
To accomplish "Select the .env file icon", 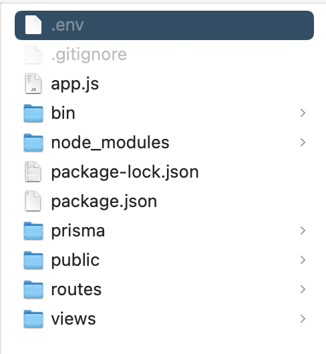I will tap(33, 25).
